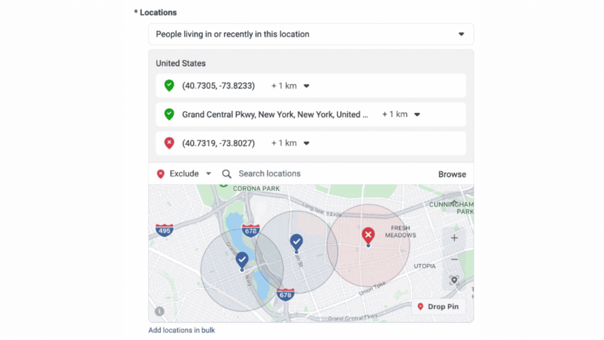This screenshot has height=340, width=604.
Task: Center map on current location
Action: (x=454, y=280)
